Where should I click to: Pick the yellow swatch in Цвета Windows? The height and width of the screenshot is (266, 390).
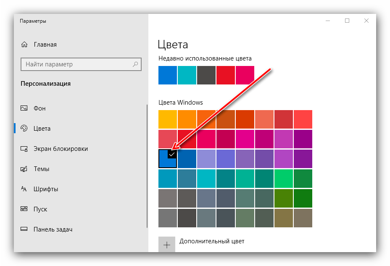[167, 119]
